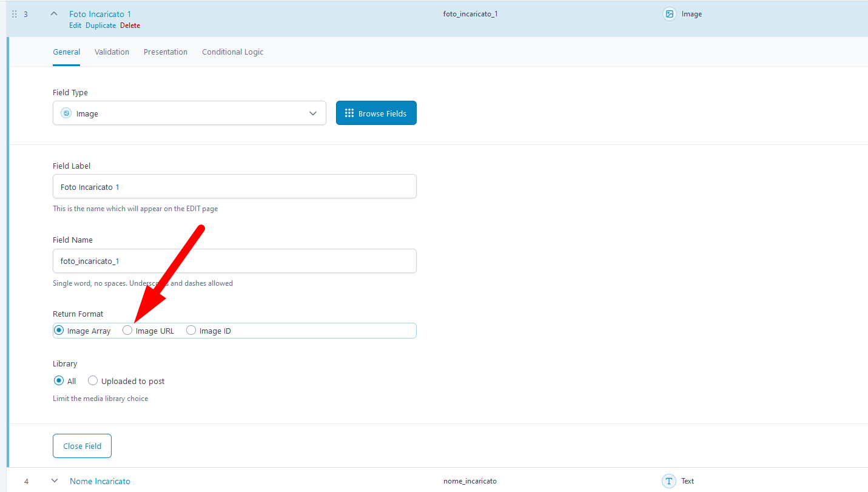Focus the Field Name input
The image size is (868, 492).
[x=235, y=261]
